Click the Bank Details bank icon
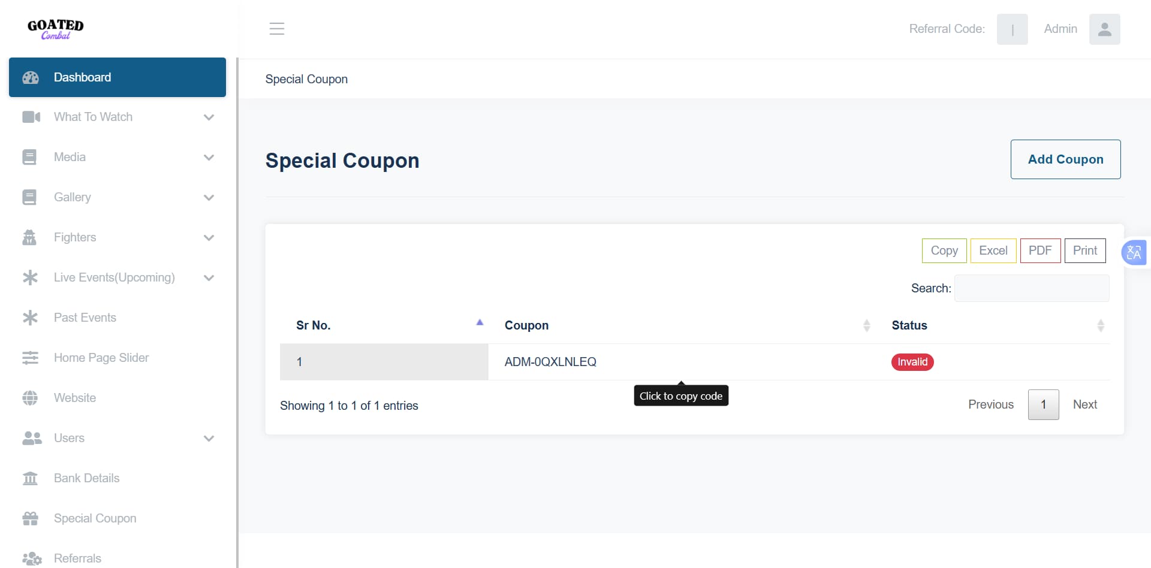Viewport: 1151px width, 568px height. point(29,478)
